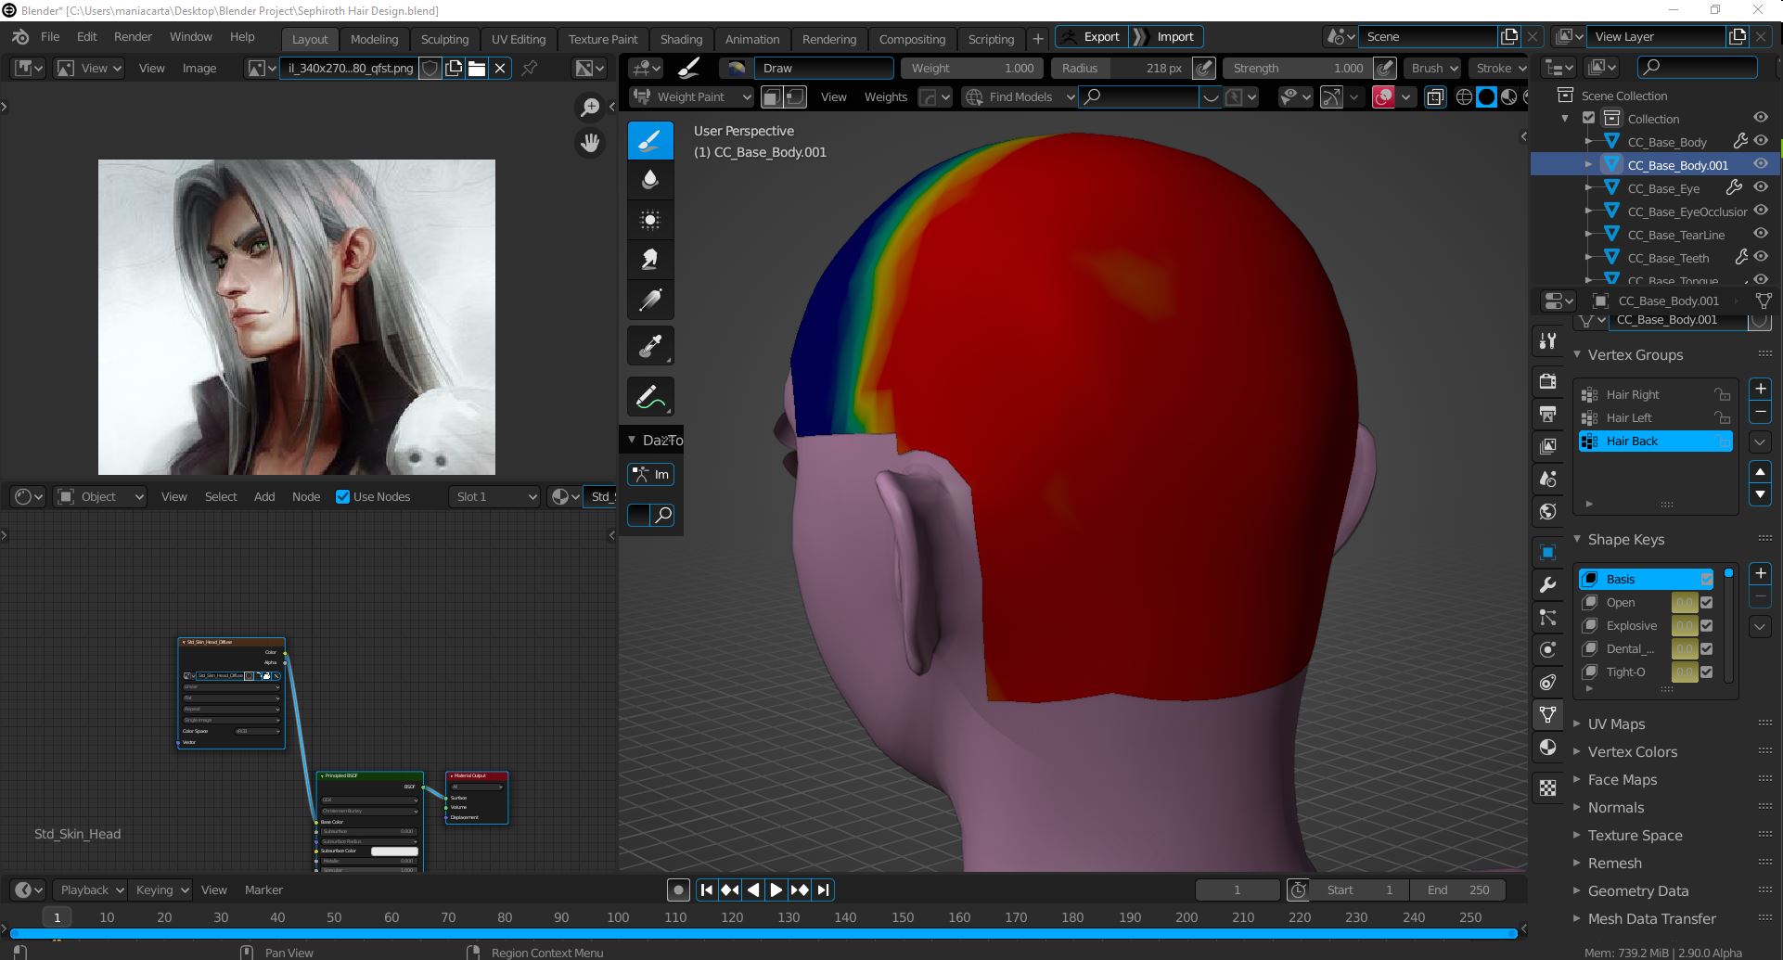Open Stroke settings dropdown
This screenshot has height=960, width=1783.
click(1500, 68)
